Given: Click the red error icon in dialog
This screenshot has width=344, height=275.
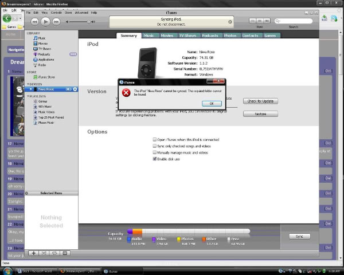Looking at the screenshot, I should (x=126, y=93).
